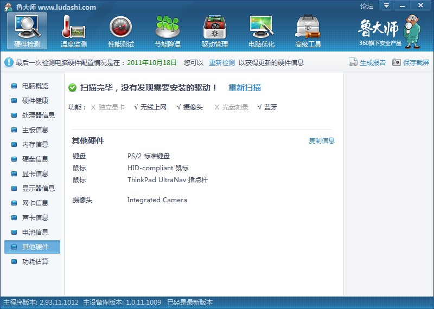Launch the 性能测试 performance test
The image size is (434, 309).
point(120,31)
